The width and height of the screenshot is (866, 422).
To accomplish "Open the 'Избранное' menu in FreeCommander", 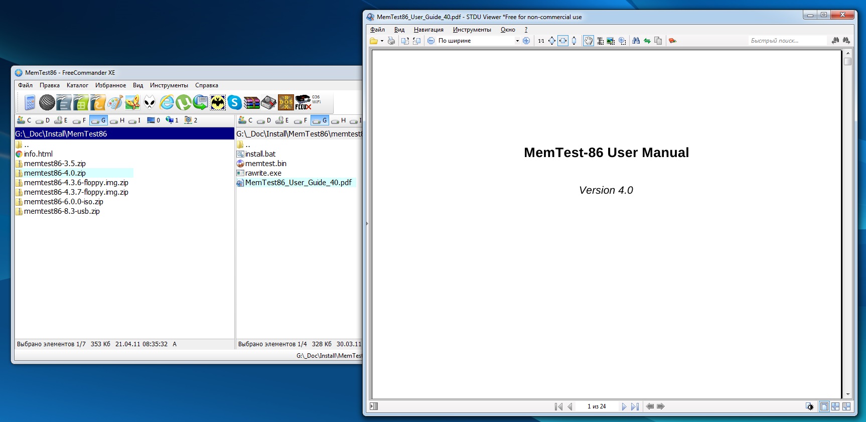I will point(110,85).
